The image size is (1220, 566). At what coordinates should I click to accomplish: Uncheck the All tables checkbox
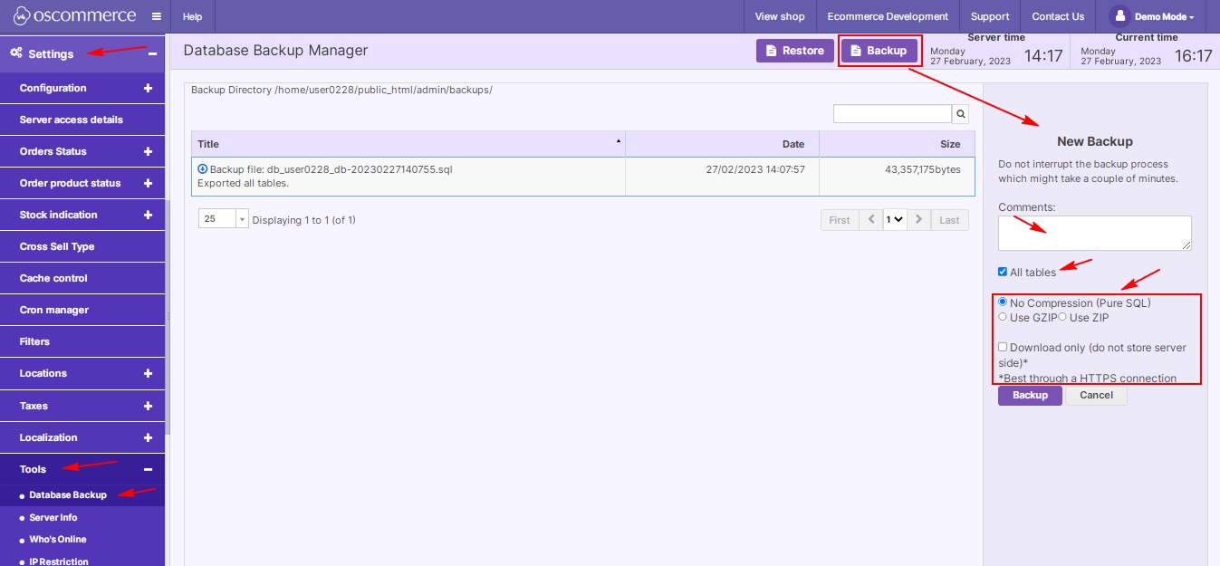pos(1003,272)
